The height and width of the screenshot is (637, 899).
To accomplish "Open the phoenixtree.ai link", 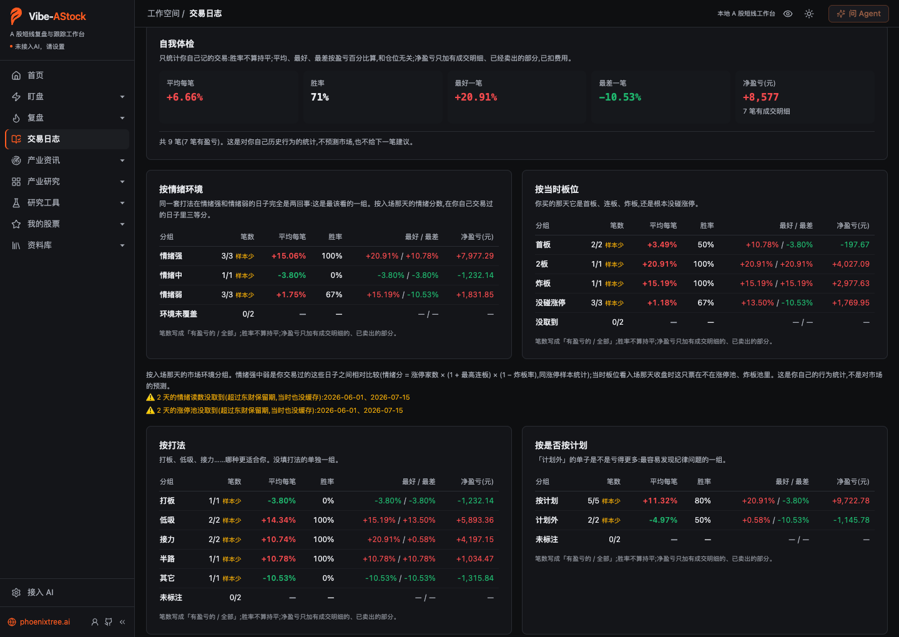I will [x=45, y=622].
